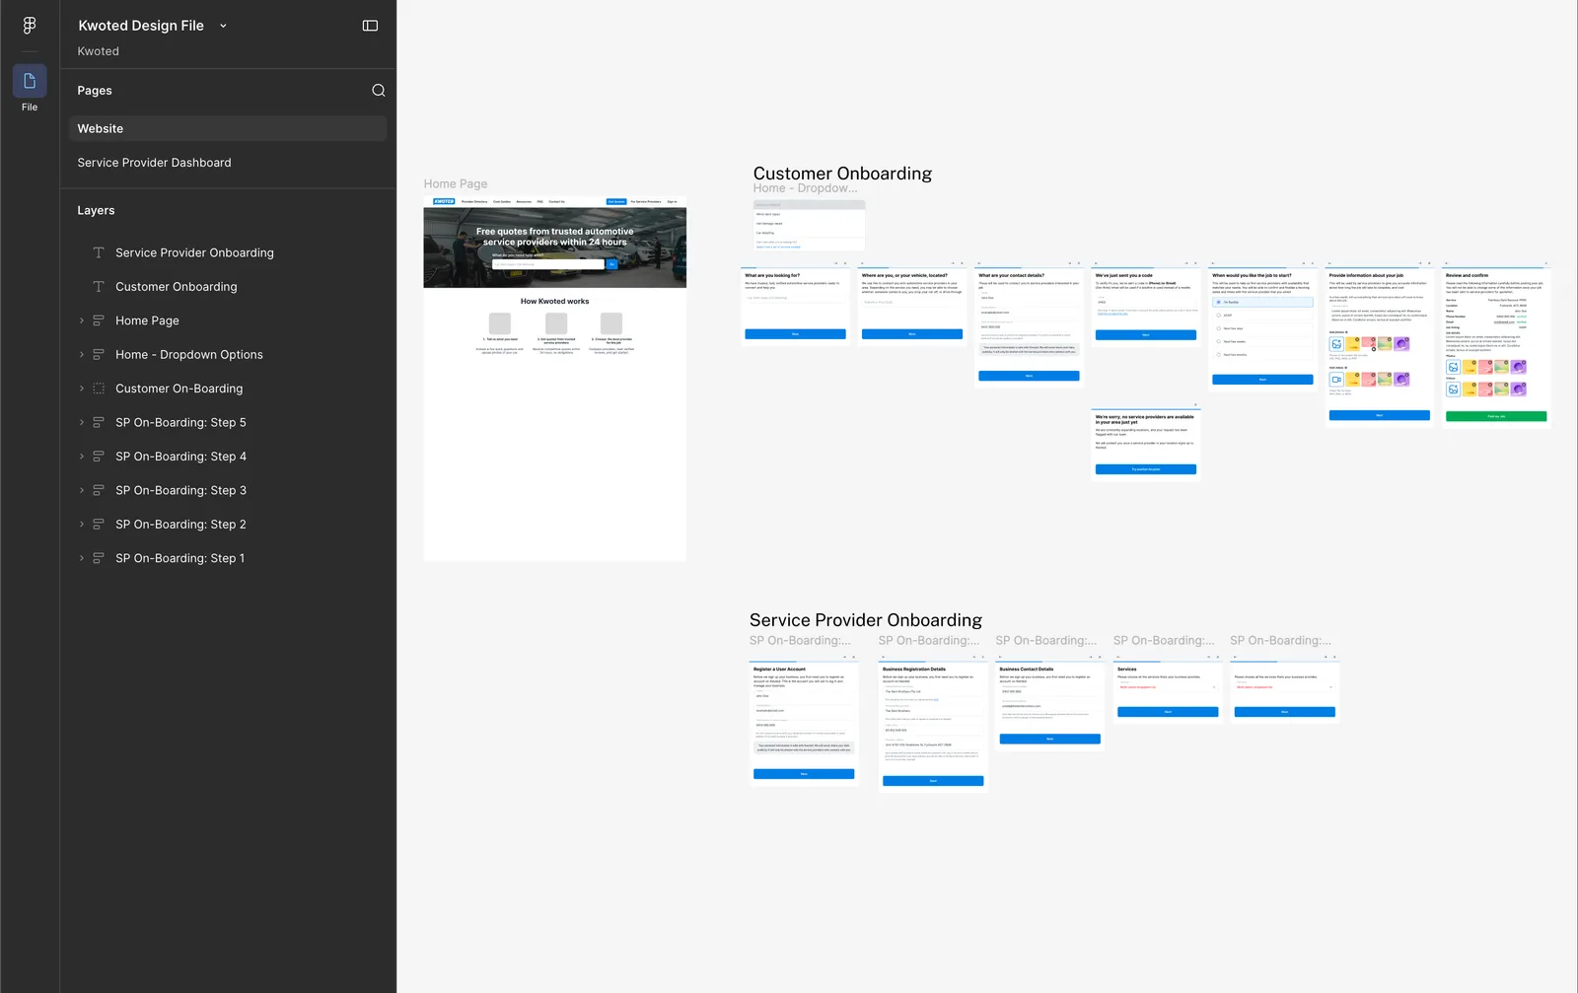The width and height of the screenshot is (1578, 993).
Task: Select the Website page
Action: pos(228,128)
